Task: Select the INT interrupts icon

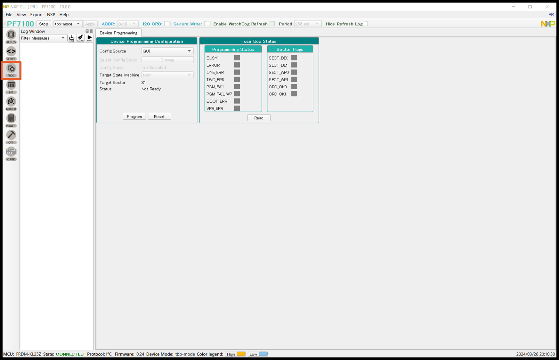Action: coord(11,87)
